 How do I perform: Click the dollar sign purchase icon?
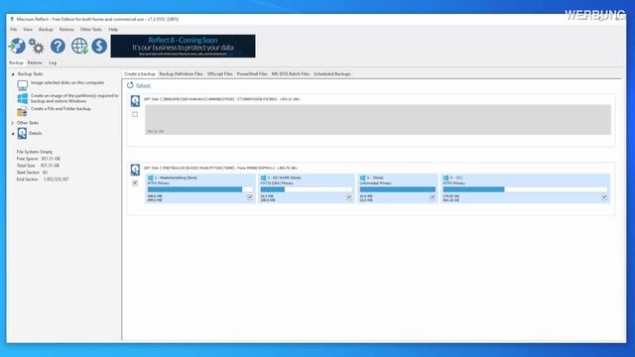tap(99, 46)
